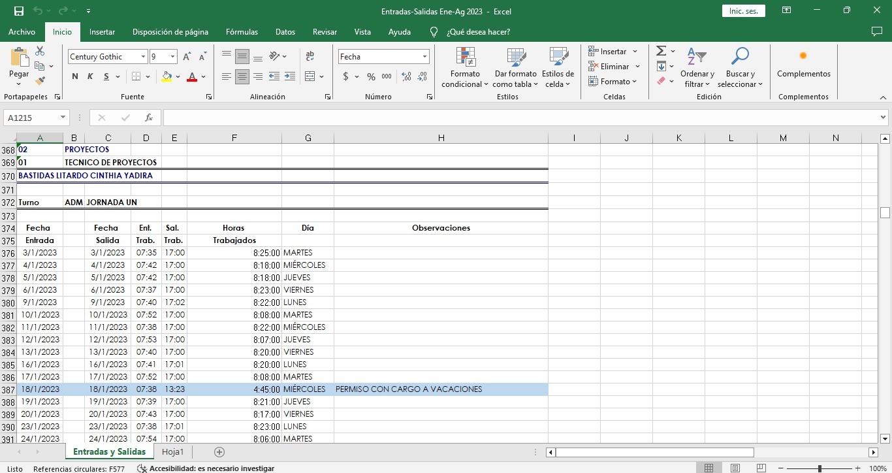Click the Format Painter brush icon
The height and width of the screenshot is (473, 892).
(40, 81)
